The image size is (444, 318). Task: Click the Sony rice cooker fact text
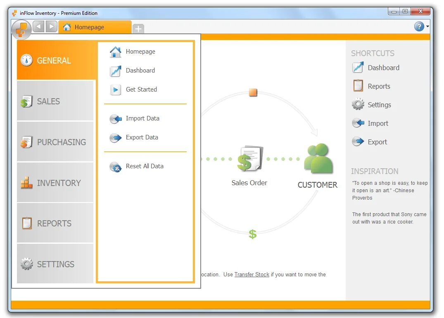point(389,218)
